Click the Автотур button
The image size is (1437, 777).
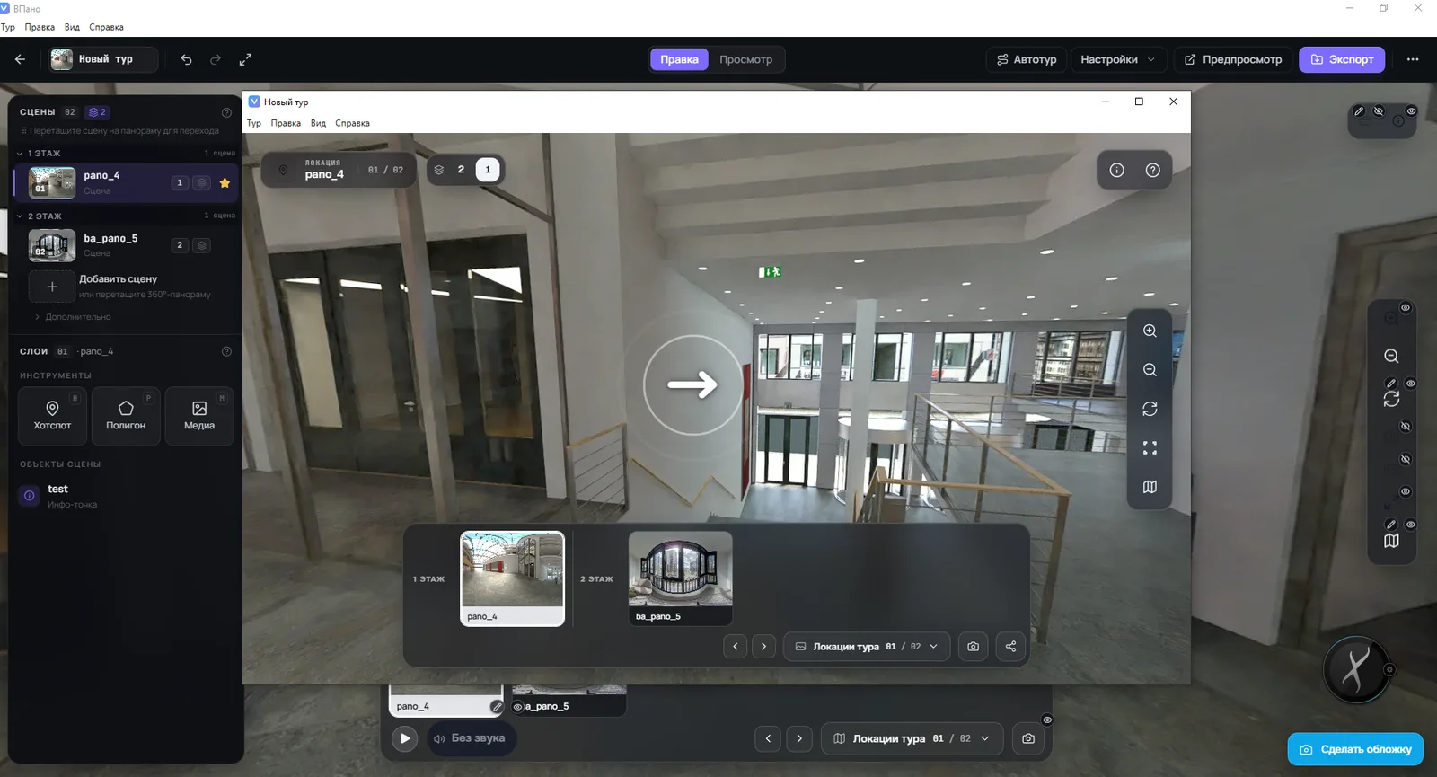coord(1027,59)
